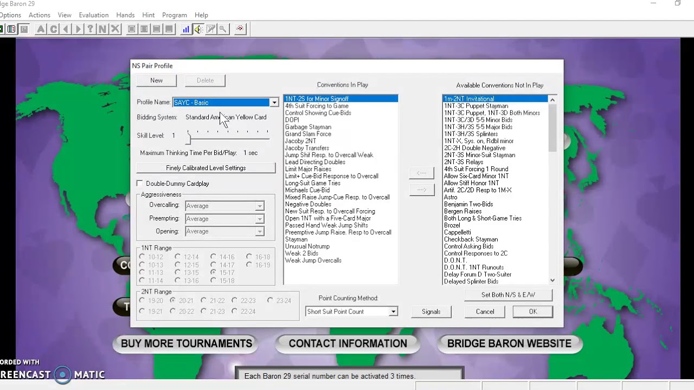This screenshot has width=694, height=390.
Task: Open the View menu
Action: click(65, 15)
